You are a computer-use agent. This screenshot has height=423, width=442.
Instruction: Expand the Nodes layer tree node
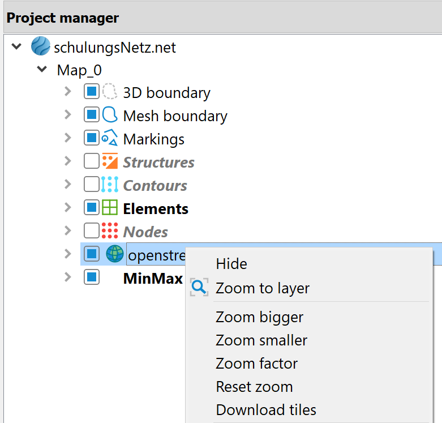[x=68, y=231]
